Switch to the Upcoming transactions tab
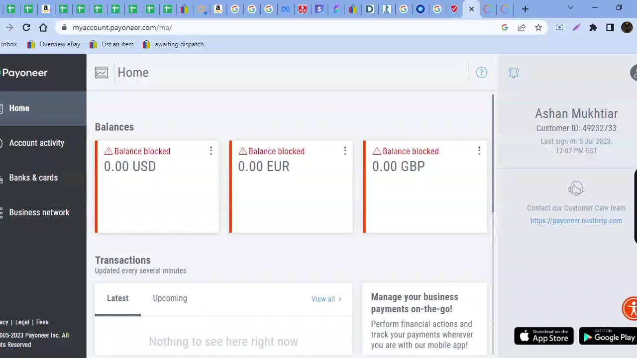The image size is (637, 358). (x=170, y=298)
